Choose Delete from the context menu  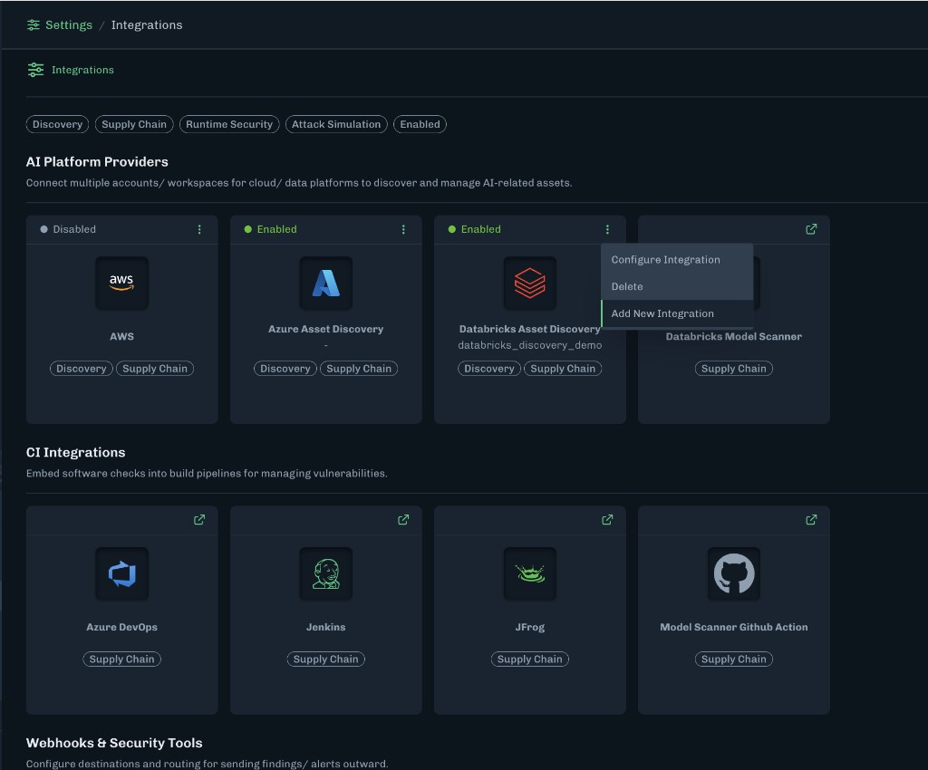(677, 286)
